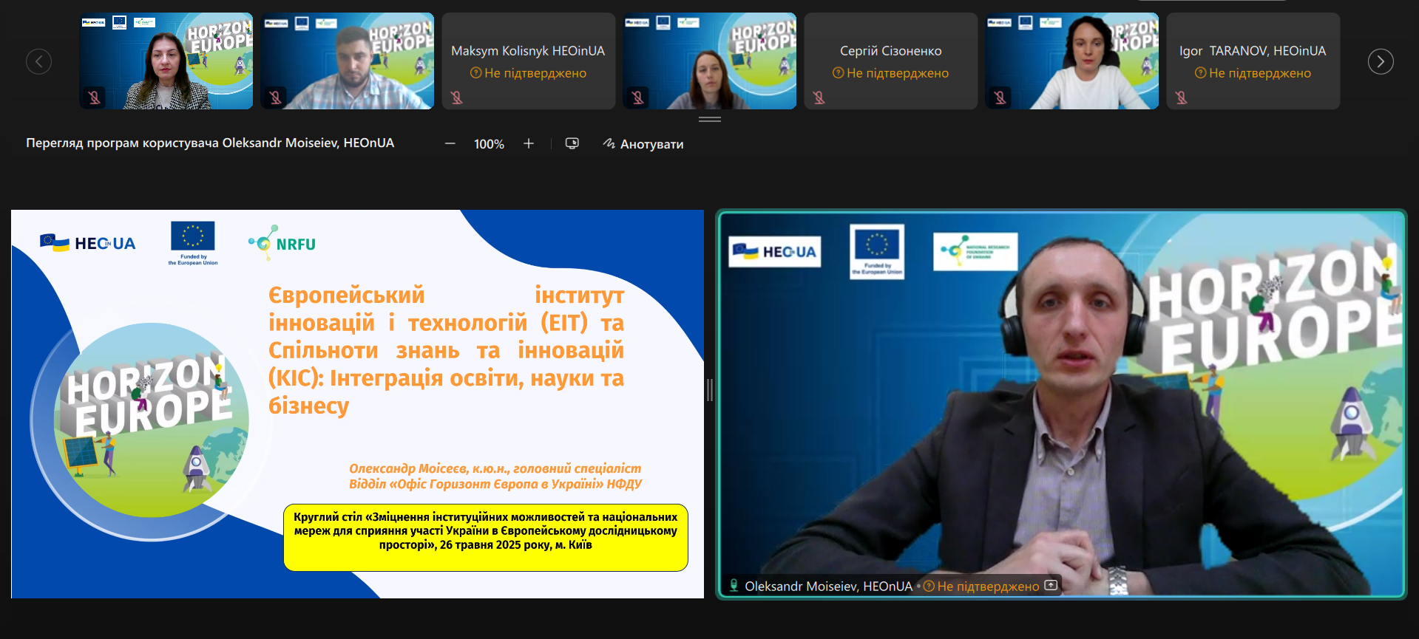This screenshot has height=639, width=1419.
Task: Click the handle below the participant strip
Action: tap(710, 119)
